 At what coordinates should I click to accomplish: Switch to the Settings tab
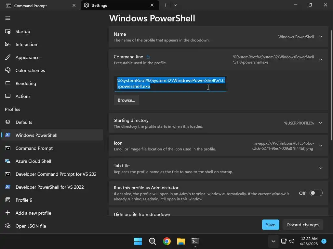pos(120,5)
